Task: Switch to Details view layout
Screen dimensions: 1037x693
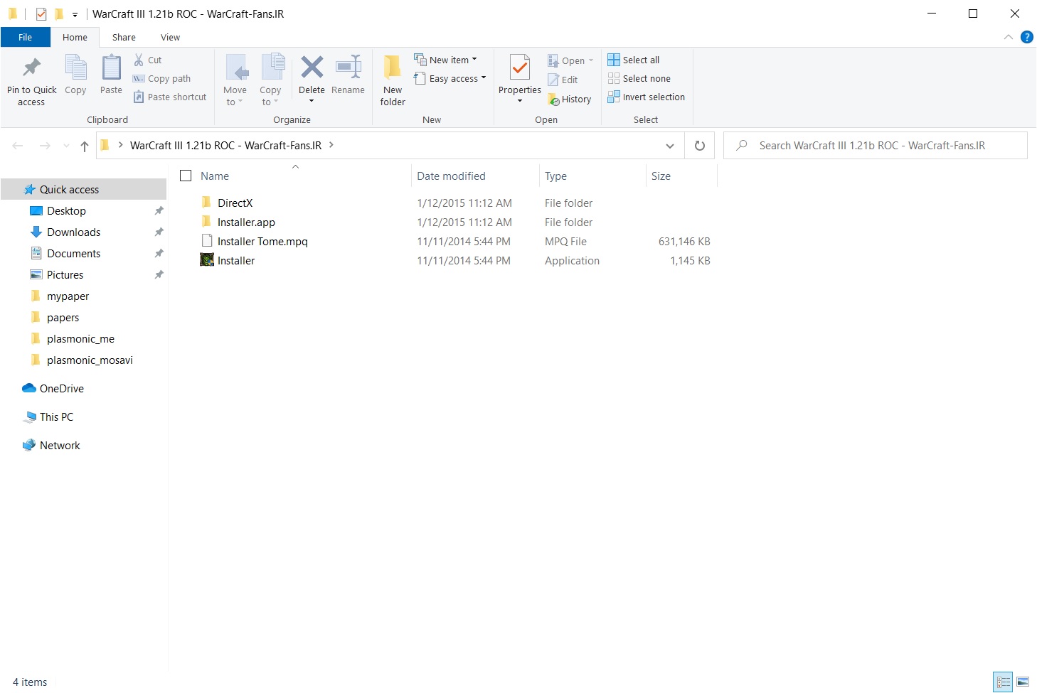Action: pos(1003,682)
